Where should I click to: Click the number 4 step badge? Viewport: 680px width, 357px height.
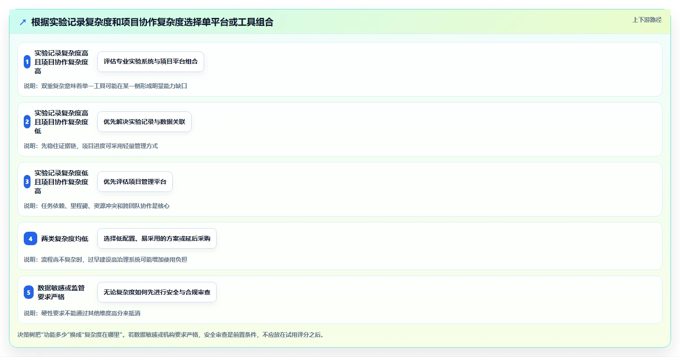click(31, 238)
